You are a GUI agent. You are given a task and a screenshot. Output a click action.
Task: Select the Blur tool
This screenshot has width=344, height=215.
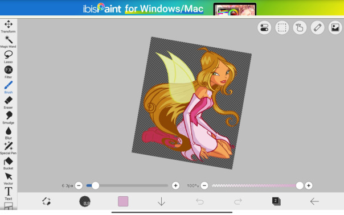pos(9,133)
